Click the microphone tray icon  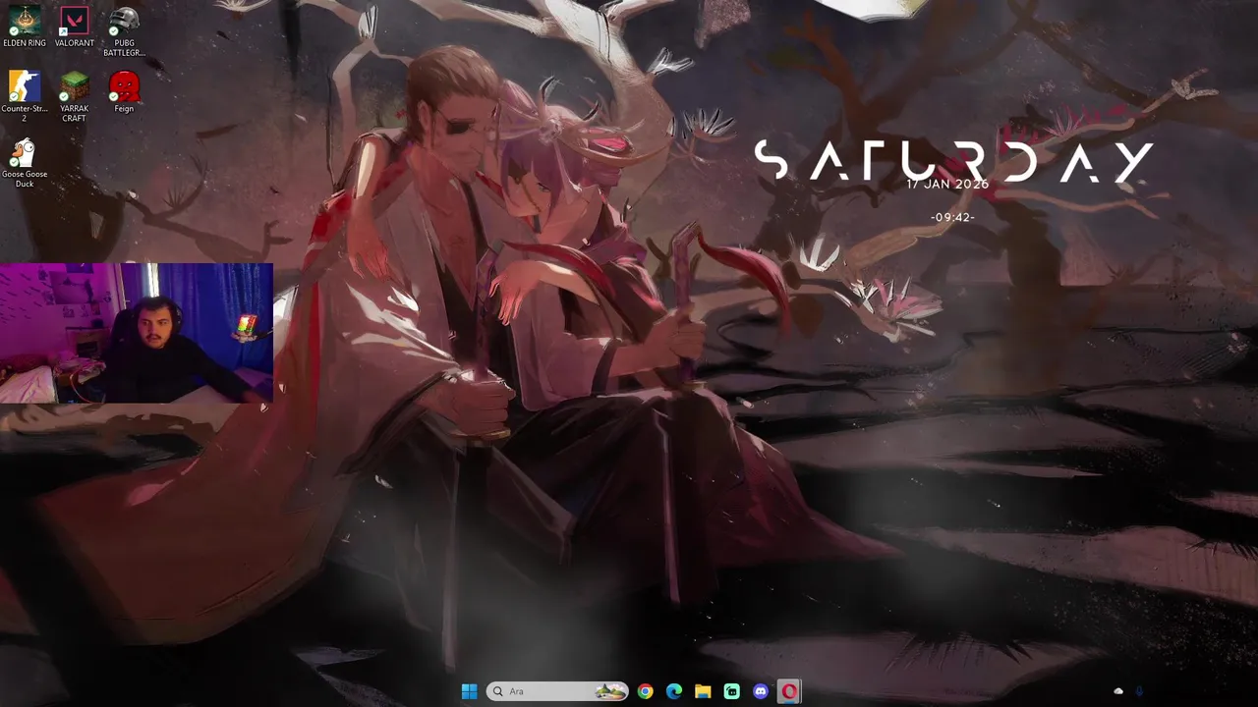point(1140,691)
